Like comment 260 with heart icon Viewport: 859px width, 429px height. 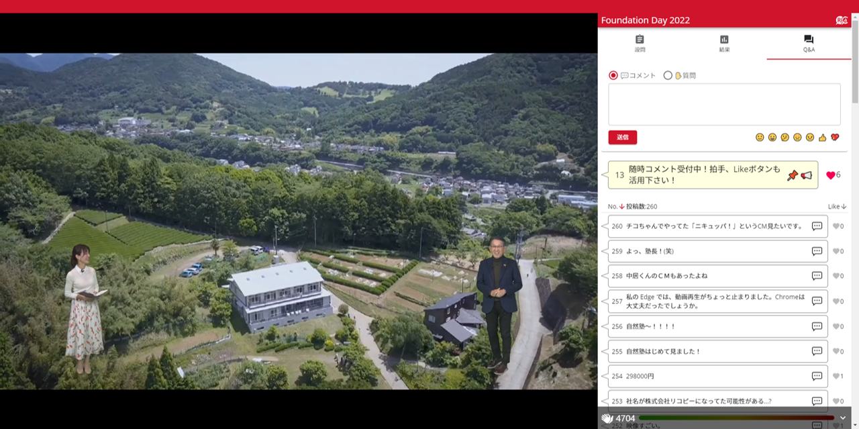click(836, 226)
